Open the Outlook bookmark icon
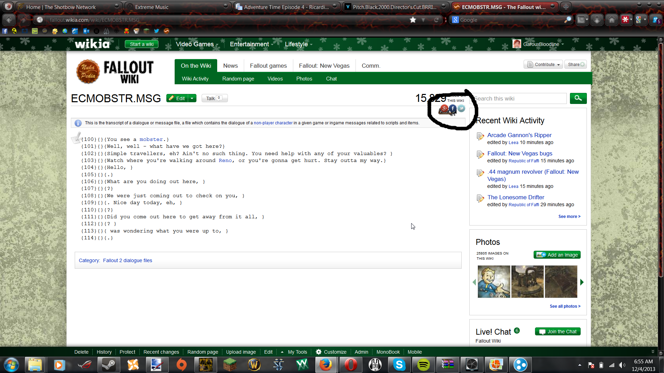This screenshot has width=664, height=373. 86,31
